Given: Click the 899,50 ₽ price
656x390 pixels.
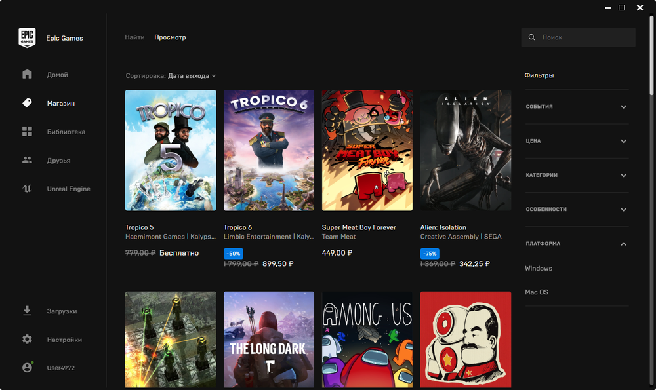Looking at the screenshot, I should tap(277, 263).
